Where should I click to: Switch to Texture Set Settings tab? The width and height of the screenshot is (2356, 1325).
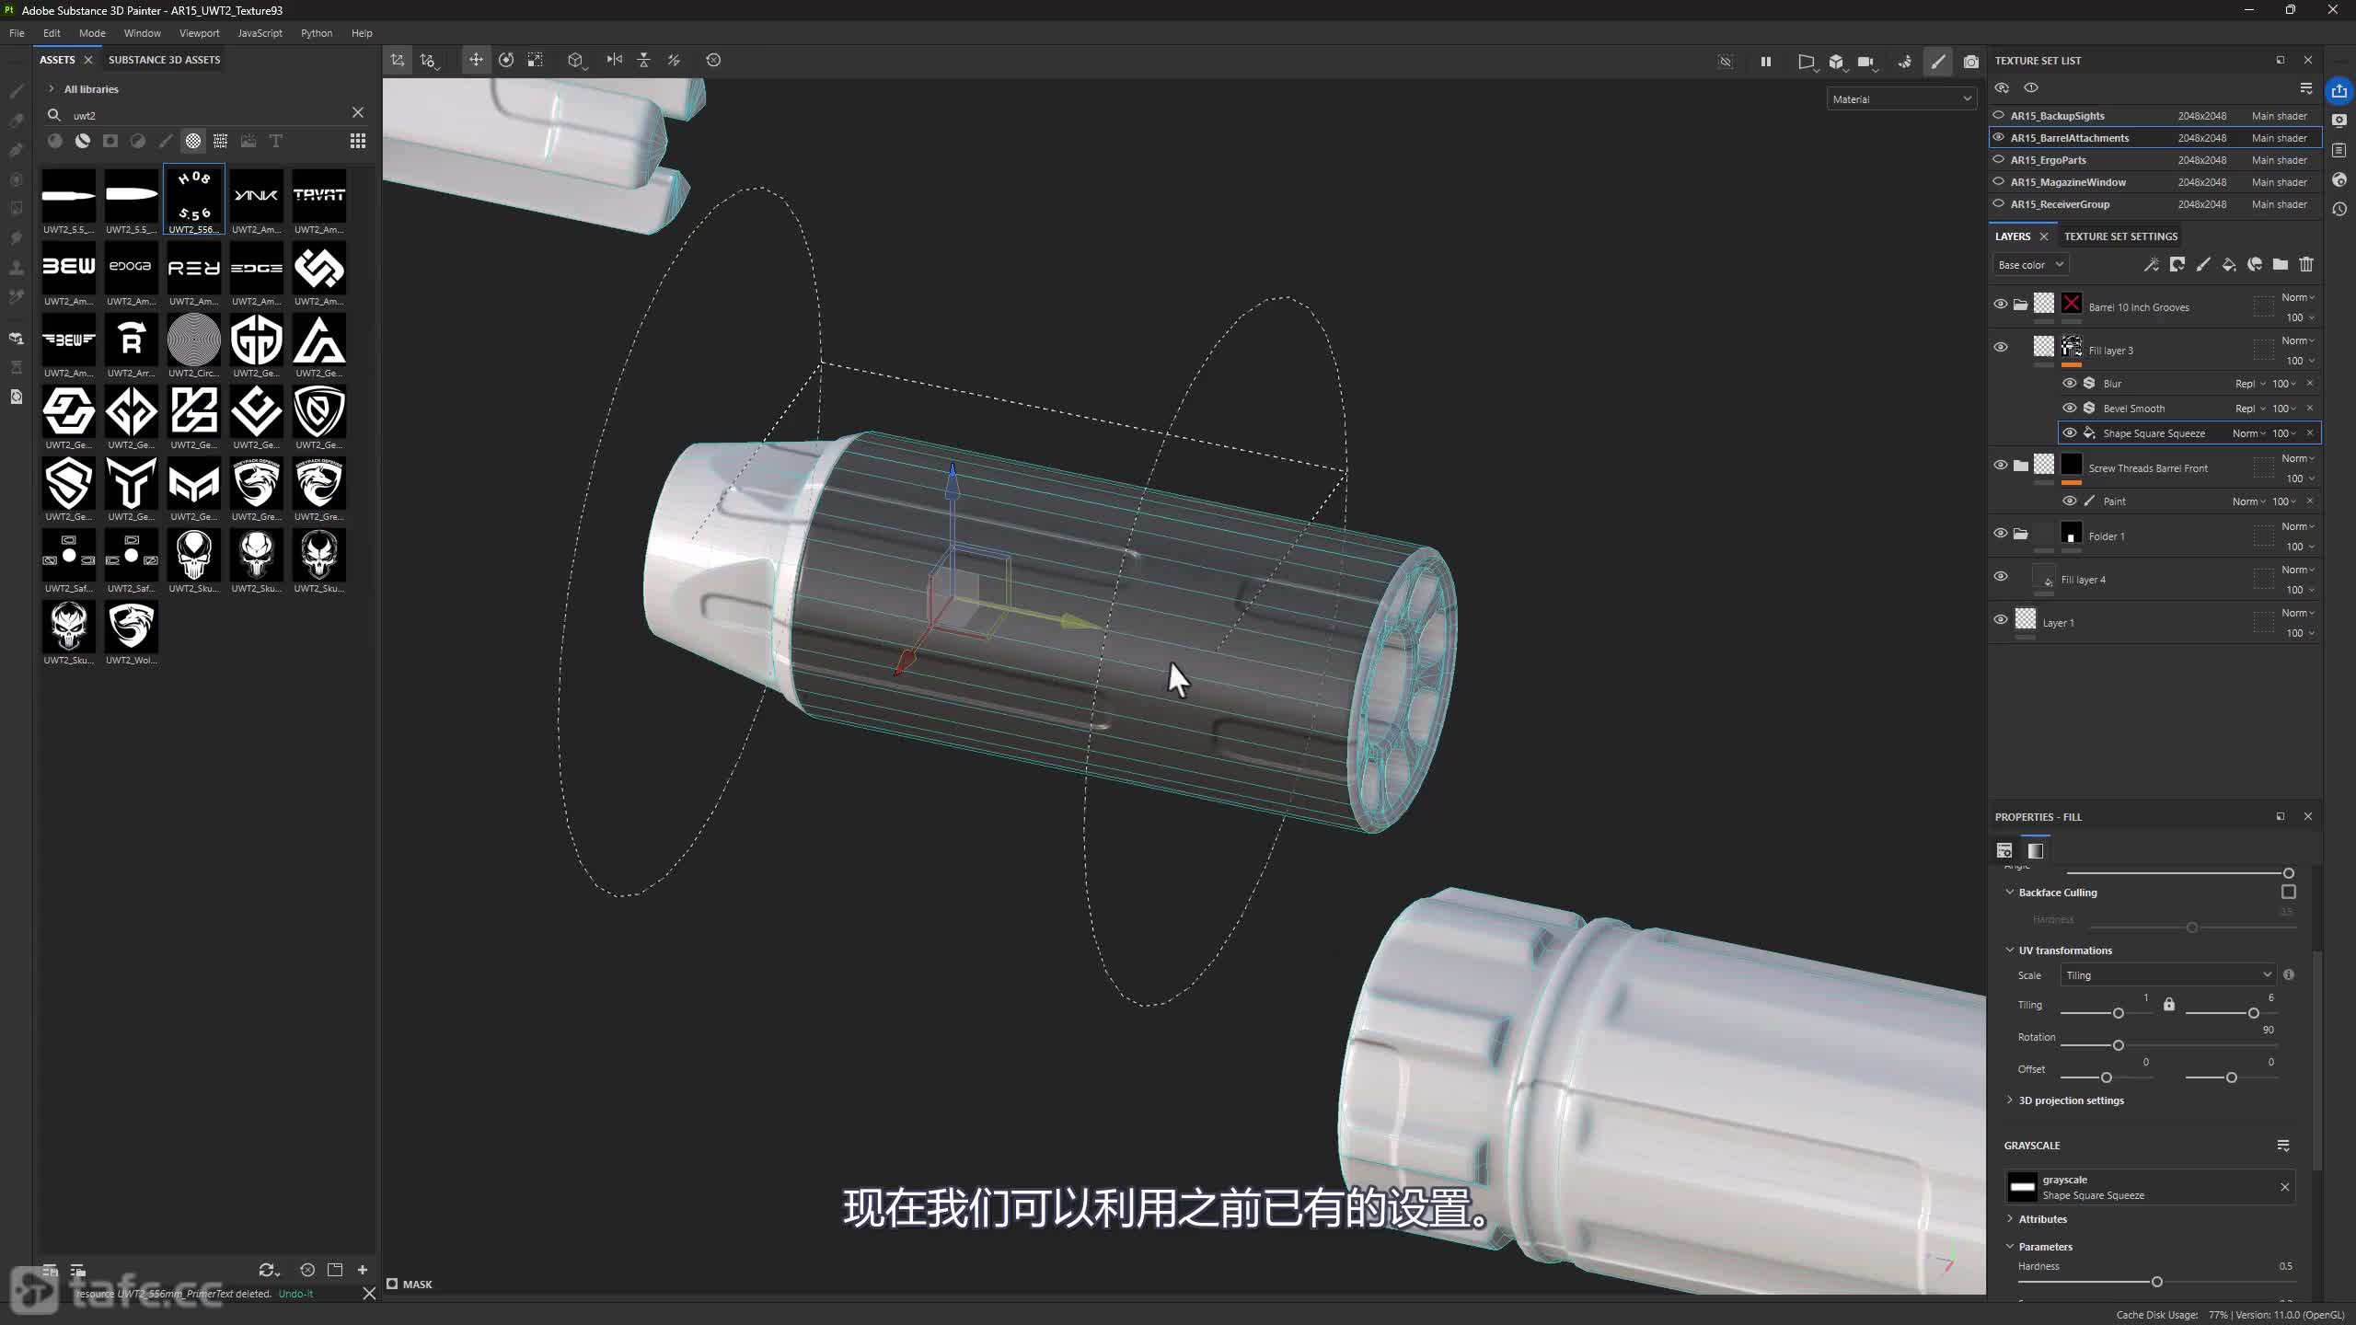pos(2120,236)
